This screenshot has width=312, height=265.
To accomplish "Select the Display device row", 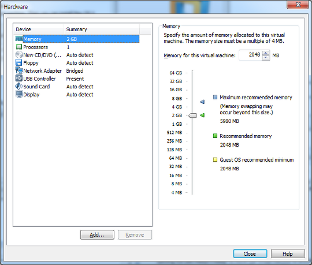I will click(77, 95).
